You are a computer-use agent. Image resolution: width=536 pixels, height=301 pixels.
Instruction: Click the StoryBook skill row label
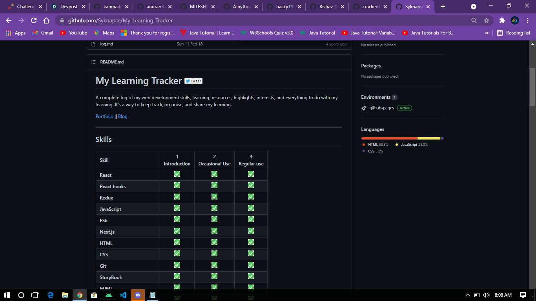[111, 277]
